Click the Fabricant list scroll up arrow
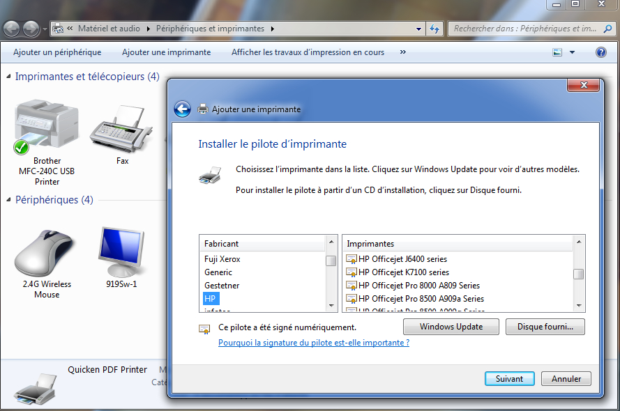 pos(331,242)
